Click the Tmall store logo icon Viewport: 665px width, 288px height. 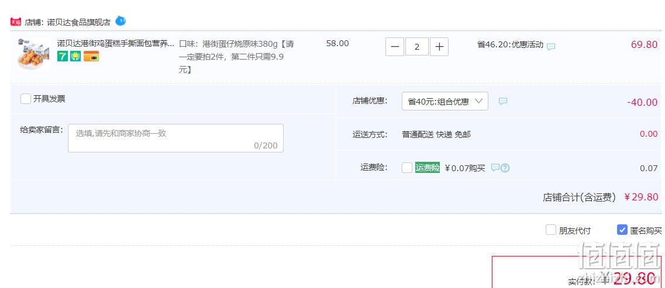(16, 22)
